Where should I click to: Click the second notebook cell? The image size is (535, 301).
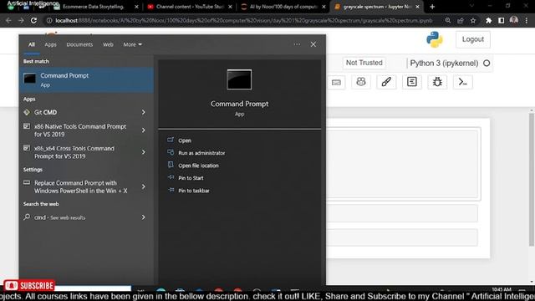[402, 213]
